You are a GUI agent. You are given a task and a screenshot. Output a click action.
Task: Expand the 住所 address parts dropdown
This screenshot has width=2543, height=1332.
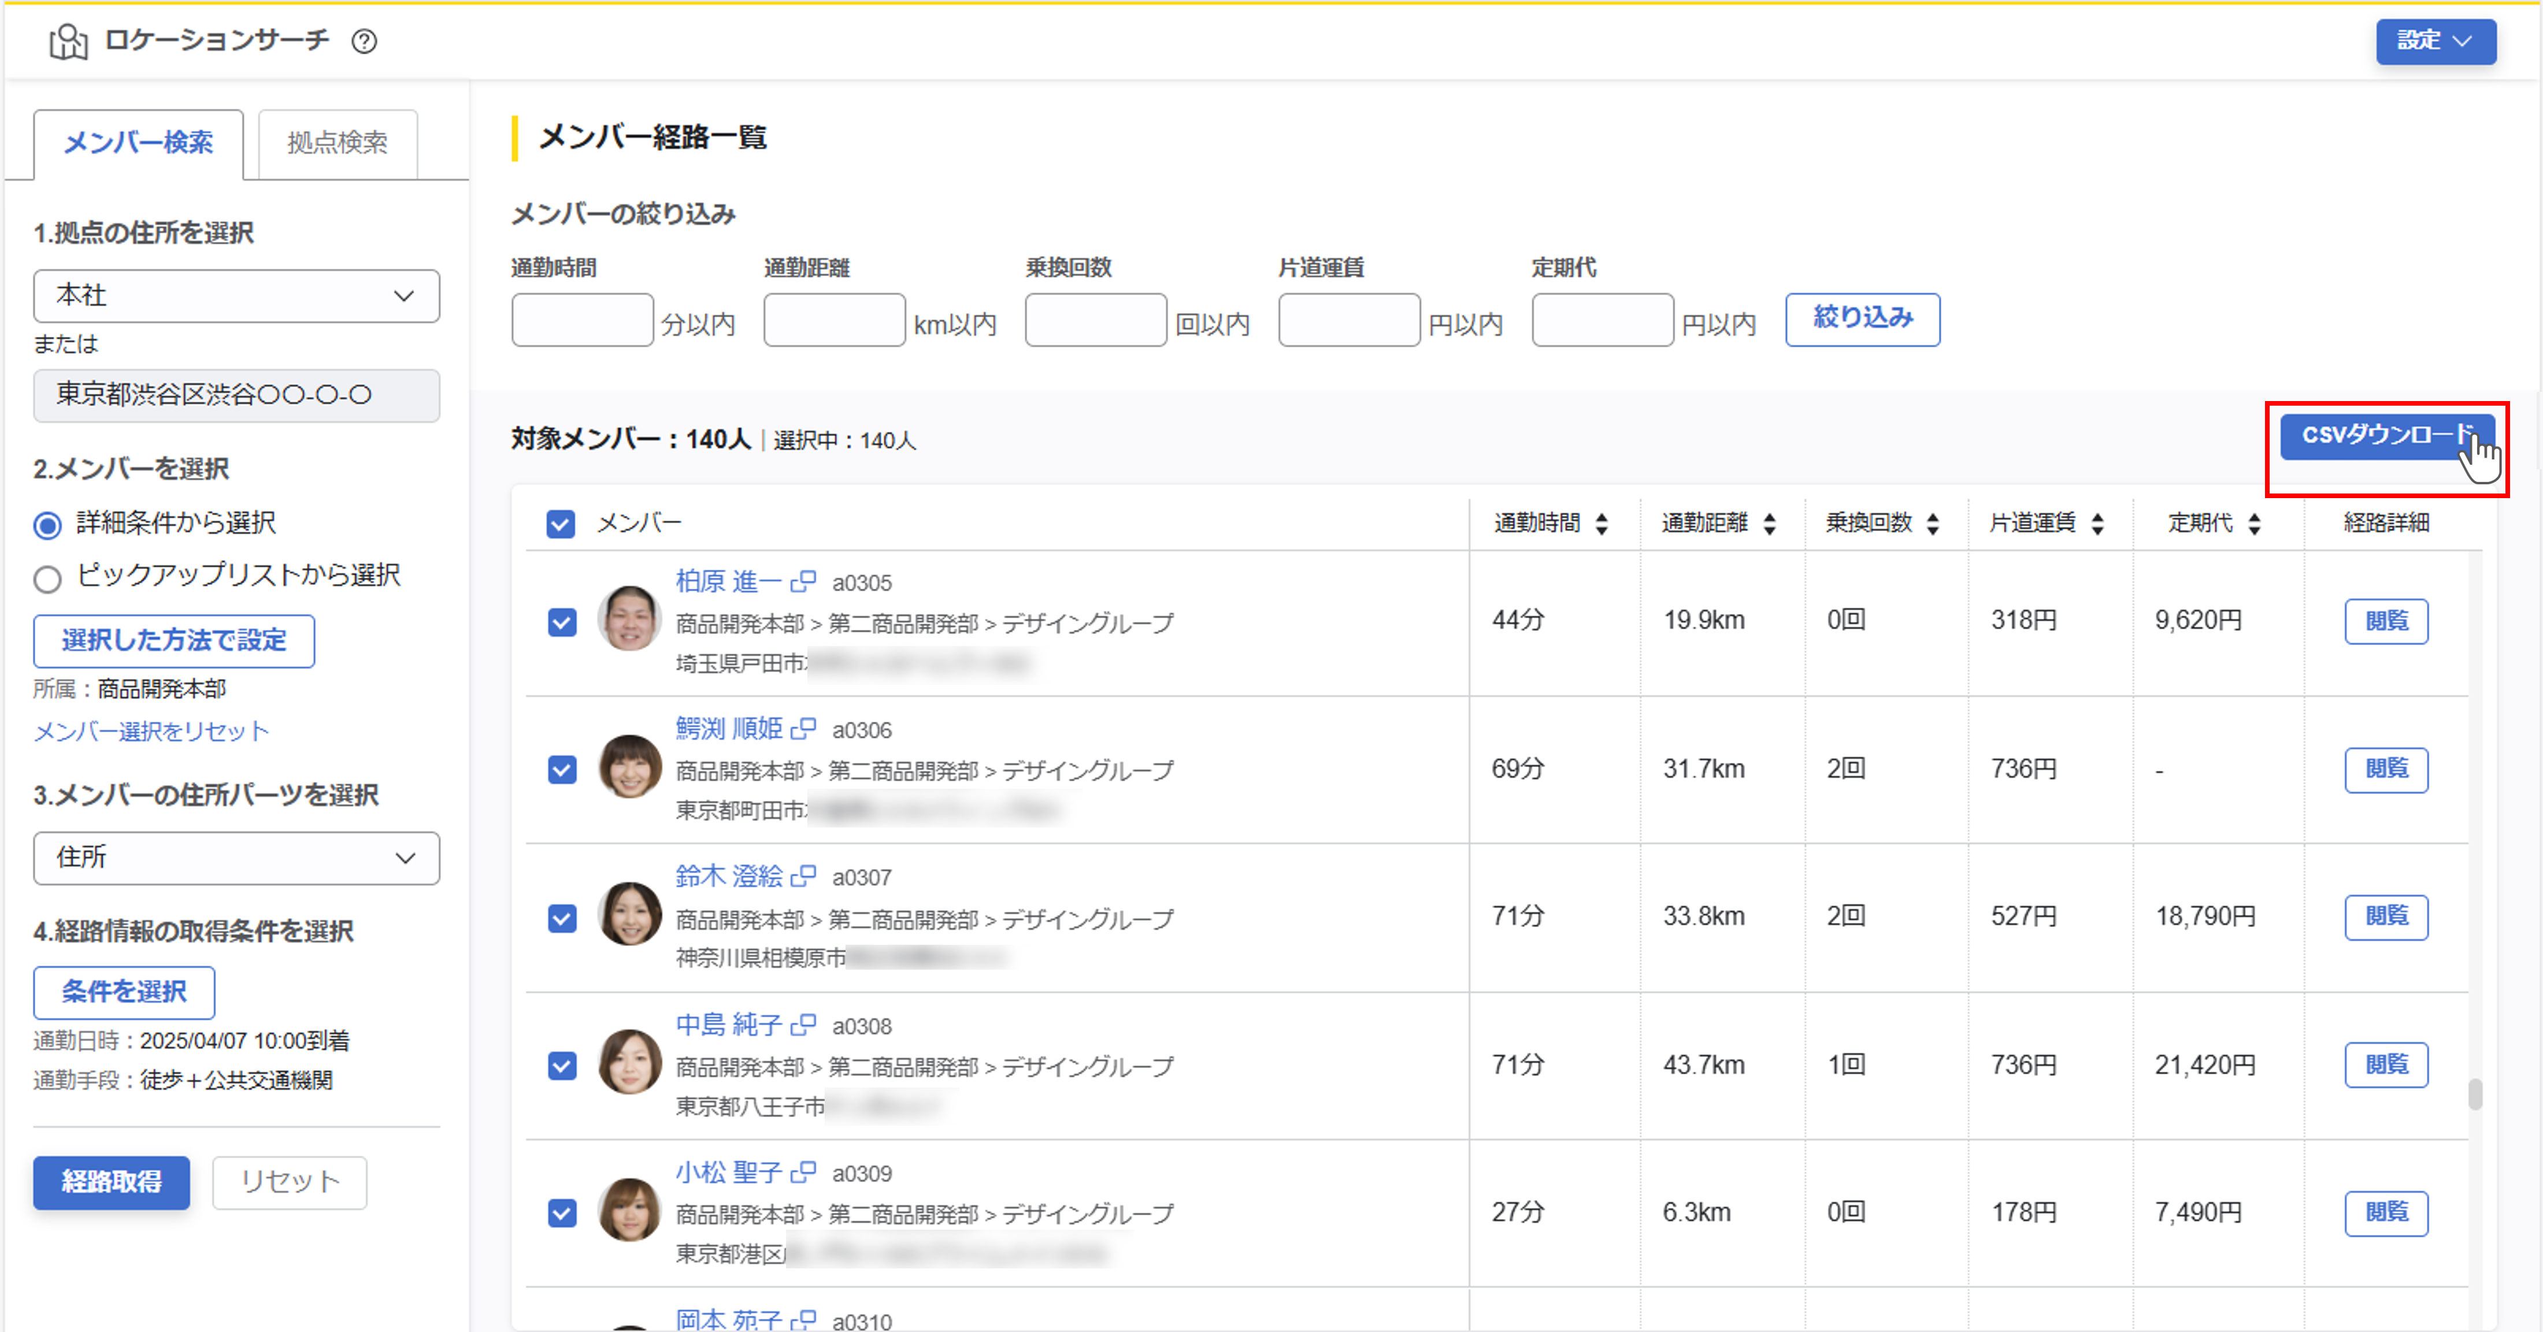(x=236, y=857)
